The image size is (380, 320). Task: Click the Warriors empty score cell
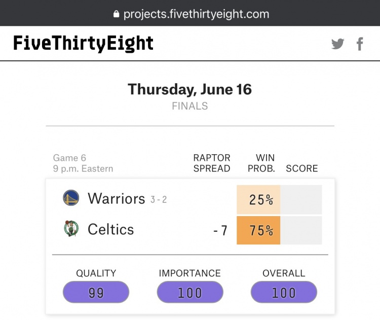pyautogui.click(x=301, y=200)
